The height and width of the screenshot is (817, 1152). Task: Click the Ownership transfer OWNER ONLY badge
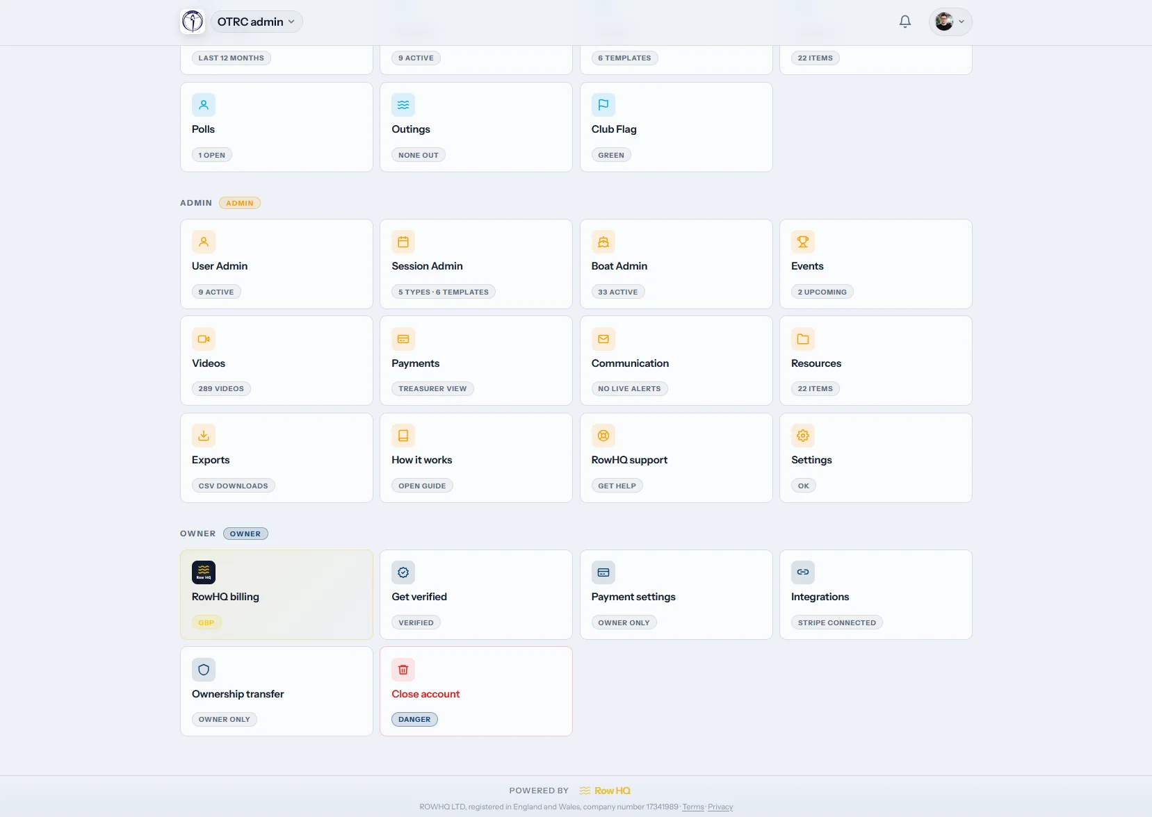pyautogui.click(x=224, y=720)
